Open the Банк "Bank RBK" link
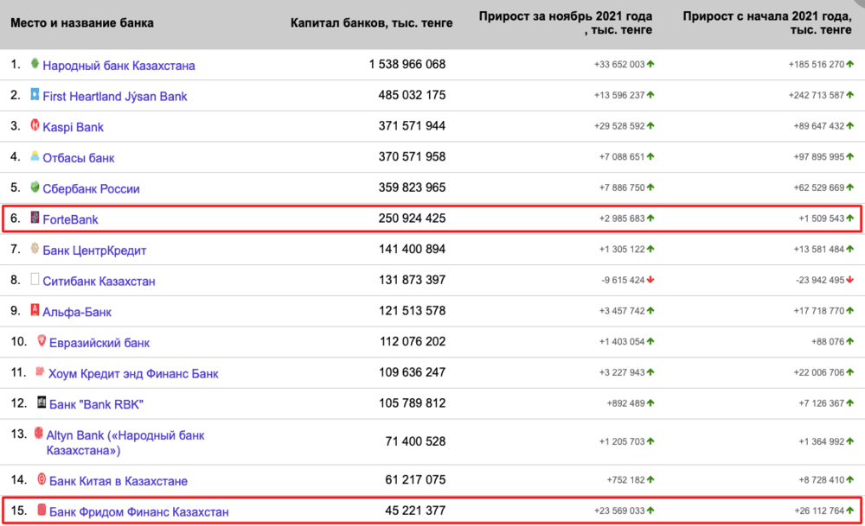The height and width of the screenshot is (526, 865). 96,405
